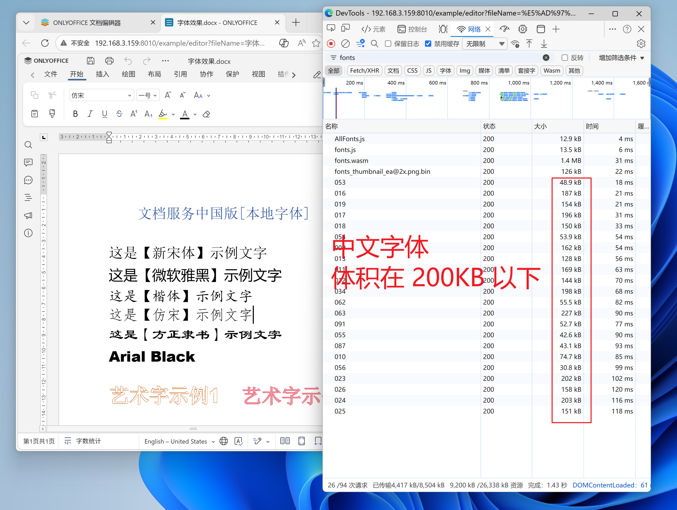The height and width of the screenshot is (510, 677).
Task: Switch to the 插入 ribbon tab
Action: point(102,74)
